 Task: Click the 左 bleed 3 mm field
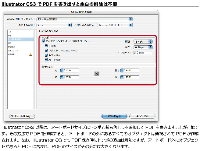tap(131, 70)
